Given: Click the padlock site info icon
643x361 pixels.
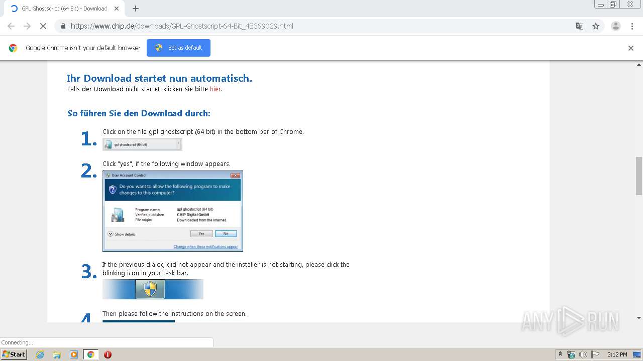Looking at the screenshot, I should click(x=63, y=26).
